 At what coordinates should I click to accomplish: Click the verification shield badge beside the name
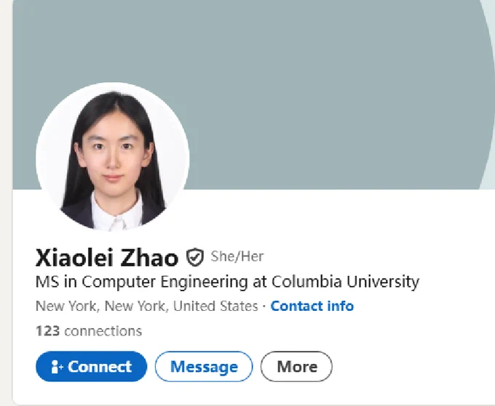(195, 257)
